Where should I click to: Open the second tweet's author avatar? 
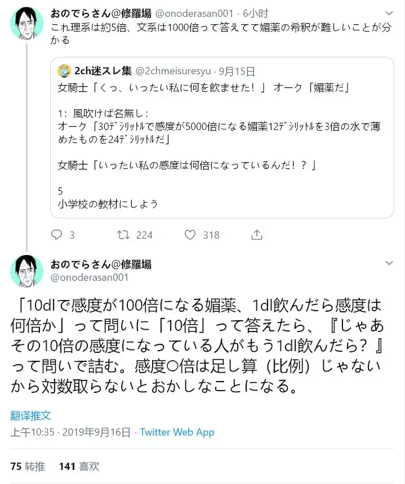coord(26,271)
